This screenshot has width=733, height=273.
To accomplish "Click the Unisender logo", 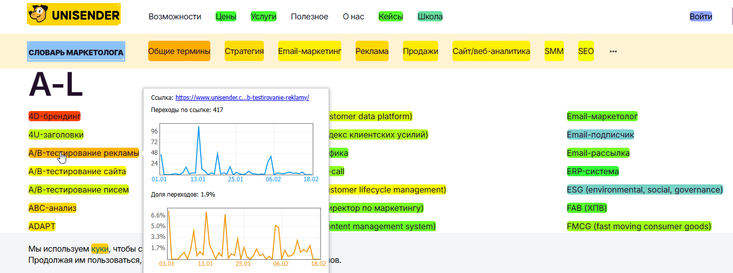I will 74,15.
